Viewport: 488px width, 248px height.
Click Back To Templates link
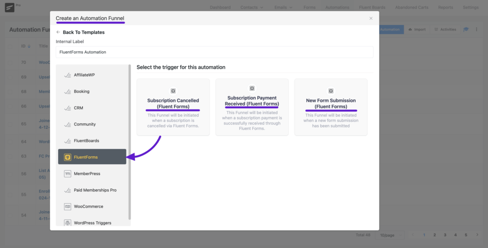pyautogui.click(x=84, y=32)
